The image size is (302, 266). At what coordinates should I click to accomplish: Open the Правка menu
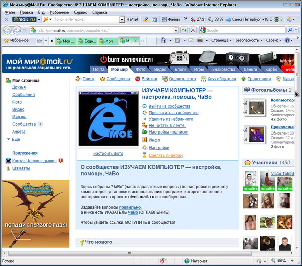tap(26, 12)
